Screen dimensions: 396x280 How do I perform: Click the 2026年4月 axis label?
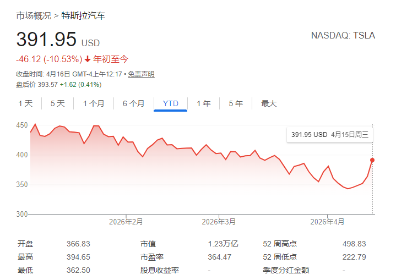point(327,222)
